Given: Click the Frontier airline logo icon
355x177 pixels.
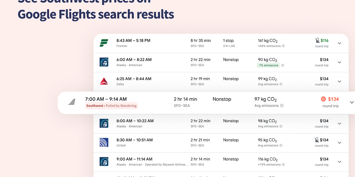Looking at the screenshot, I should 104,43.
